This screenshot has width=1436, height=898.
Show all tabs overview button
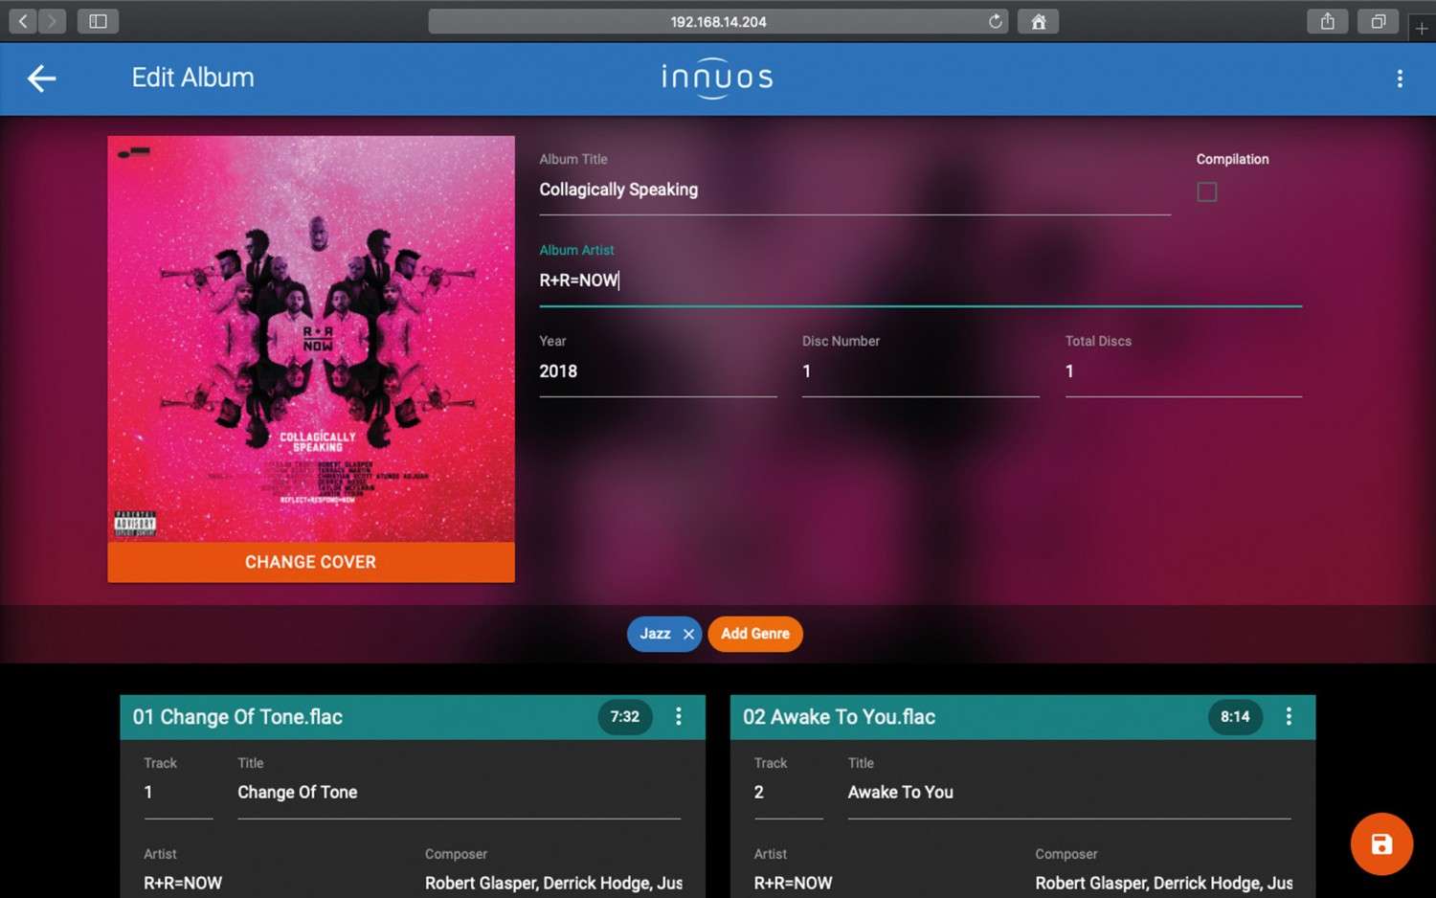point(1378,21)
